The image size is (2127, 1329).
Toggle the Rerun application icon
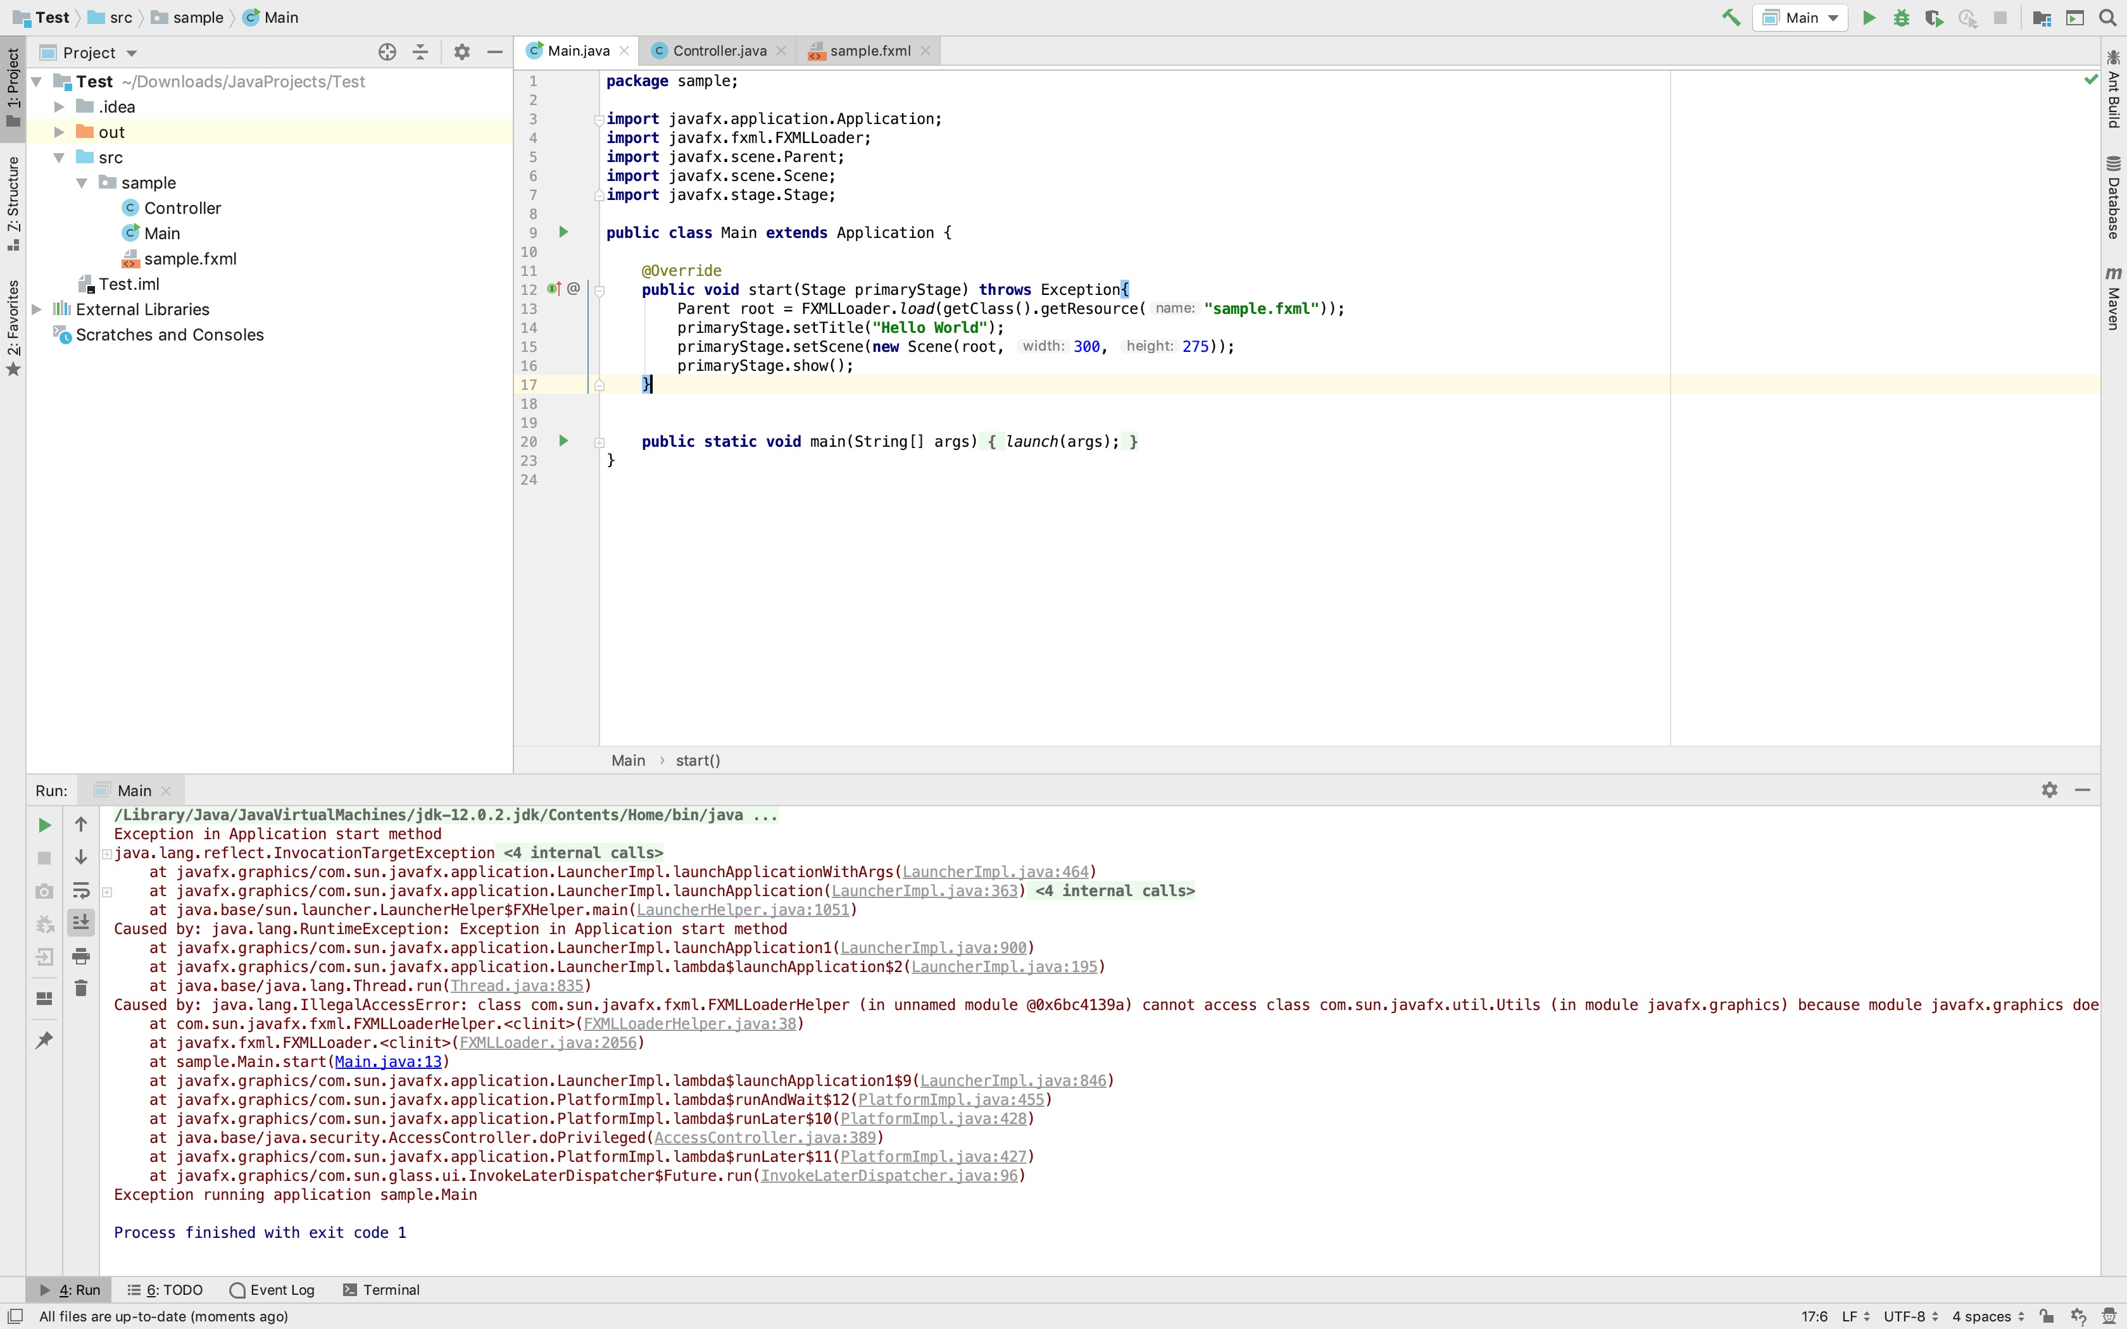[43, 824]
